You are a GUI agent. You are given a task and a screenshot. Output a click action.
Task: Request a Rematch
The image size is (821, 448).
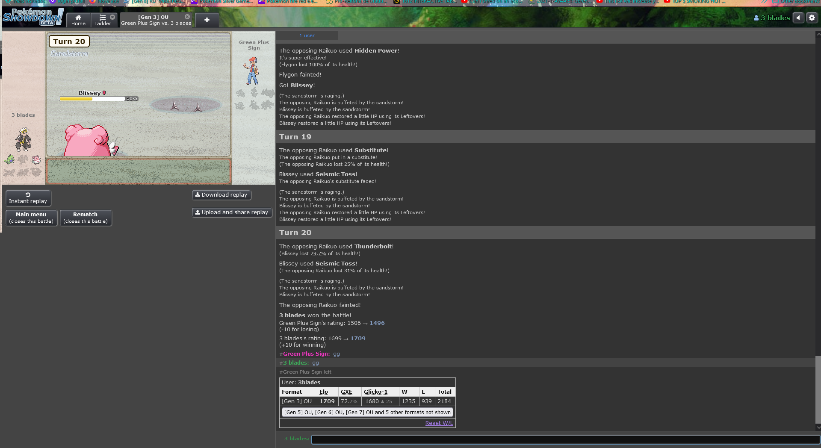(86, 218)
